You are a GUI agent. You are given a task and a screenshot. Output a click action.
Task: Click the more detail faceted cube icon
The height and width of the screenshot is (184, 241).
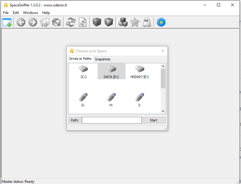(x=109, y=22)
